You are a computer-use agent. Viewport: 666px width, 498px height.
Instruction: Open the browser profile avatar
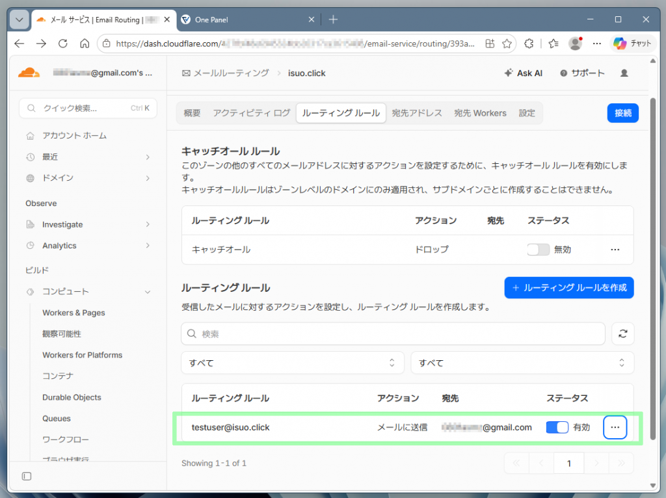[575, 44]
